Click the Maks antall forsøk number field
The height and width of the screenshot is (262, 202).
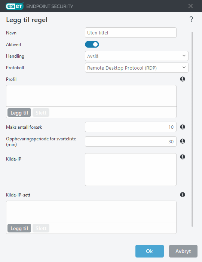pos(131,127)
